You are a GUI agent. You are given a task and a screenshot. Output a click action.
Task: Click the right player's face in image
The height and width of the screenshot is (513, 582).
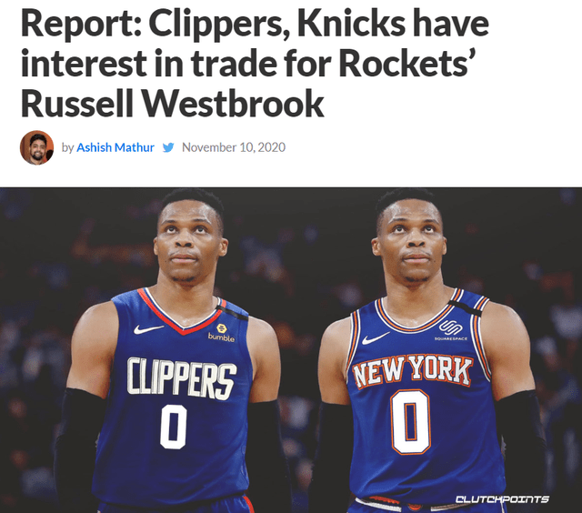click(410, 241)
